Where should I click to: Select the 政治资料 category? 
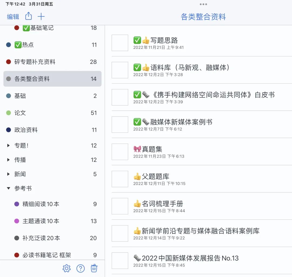coord(25,130)
